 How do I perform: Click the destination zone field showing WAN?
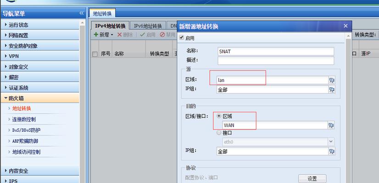(275, 125)
